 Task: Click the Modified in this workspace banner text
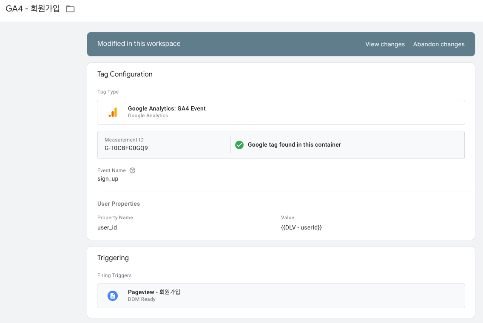click(139, 44)
